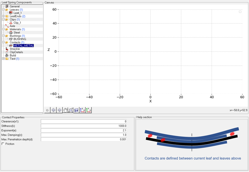249x172 pixels.
Task: Select the BUSHING item under Bushings
Action: tap(20, 39)
